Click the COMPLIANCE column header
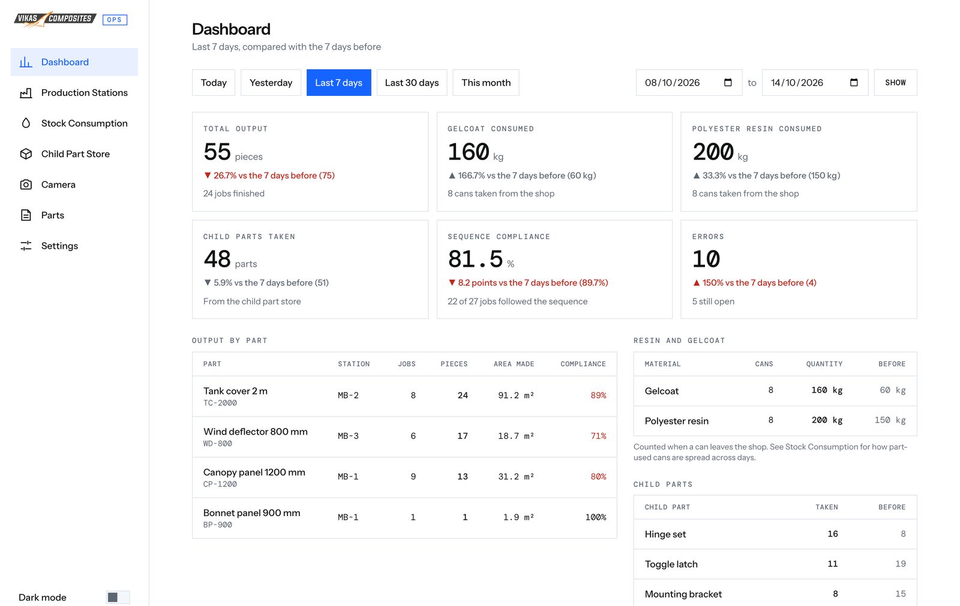960x606 pixels. pyautogui.click(x=583, y=364)
